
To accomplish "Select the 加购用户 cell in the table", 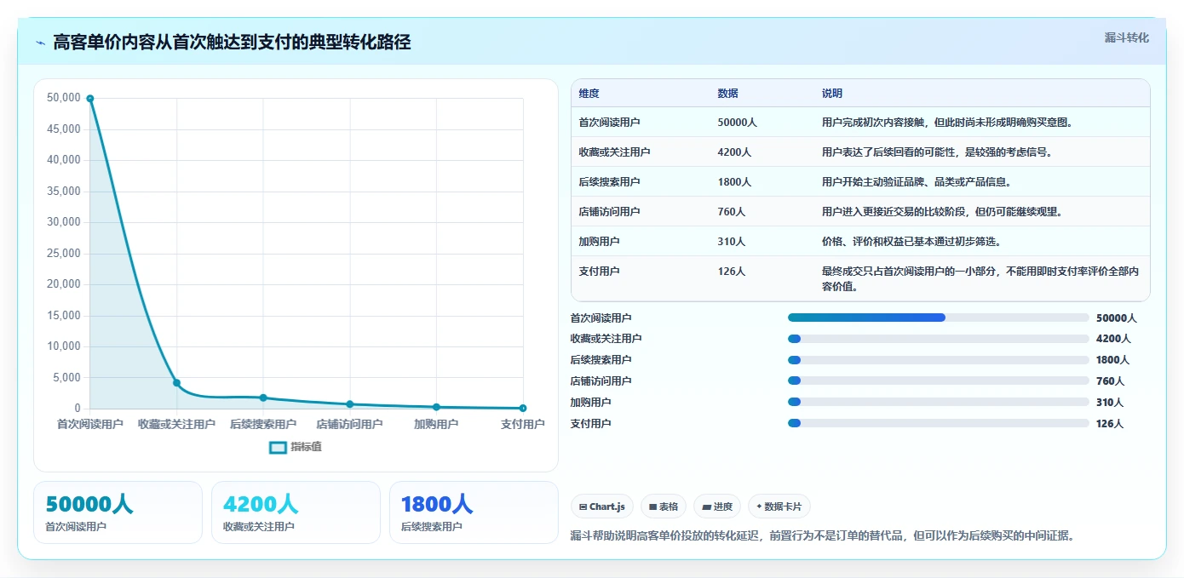I will 599,242.
